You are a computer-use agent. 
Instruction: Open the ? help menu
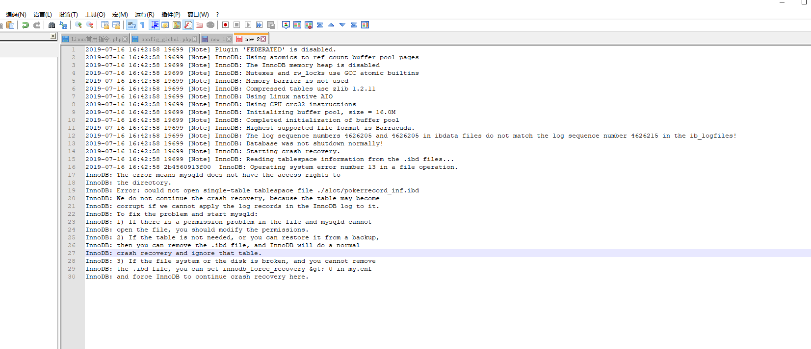[x=217, y=15]
